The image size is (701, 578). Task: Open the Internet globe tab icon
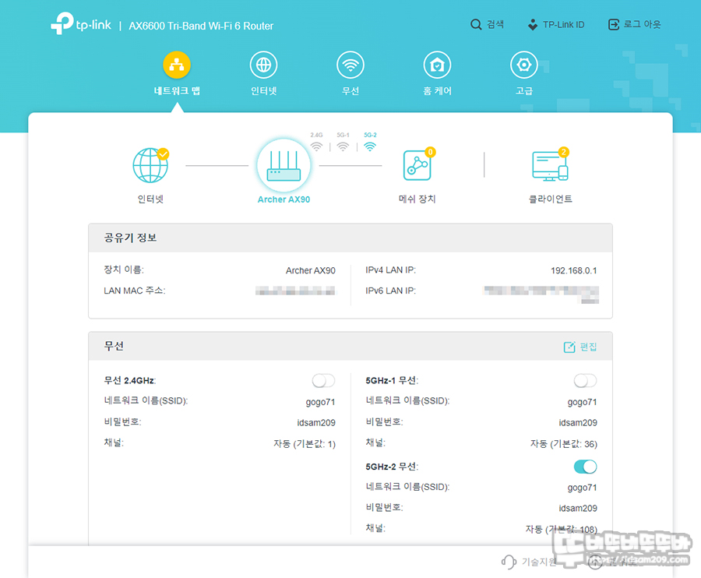click(x=263, y=65)
